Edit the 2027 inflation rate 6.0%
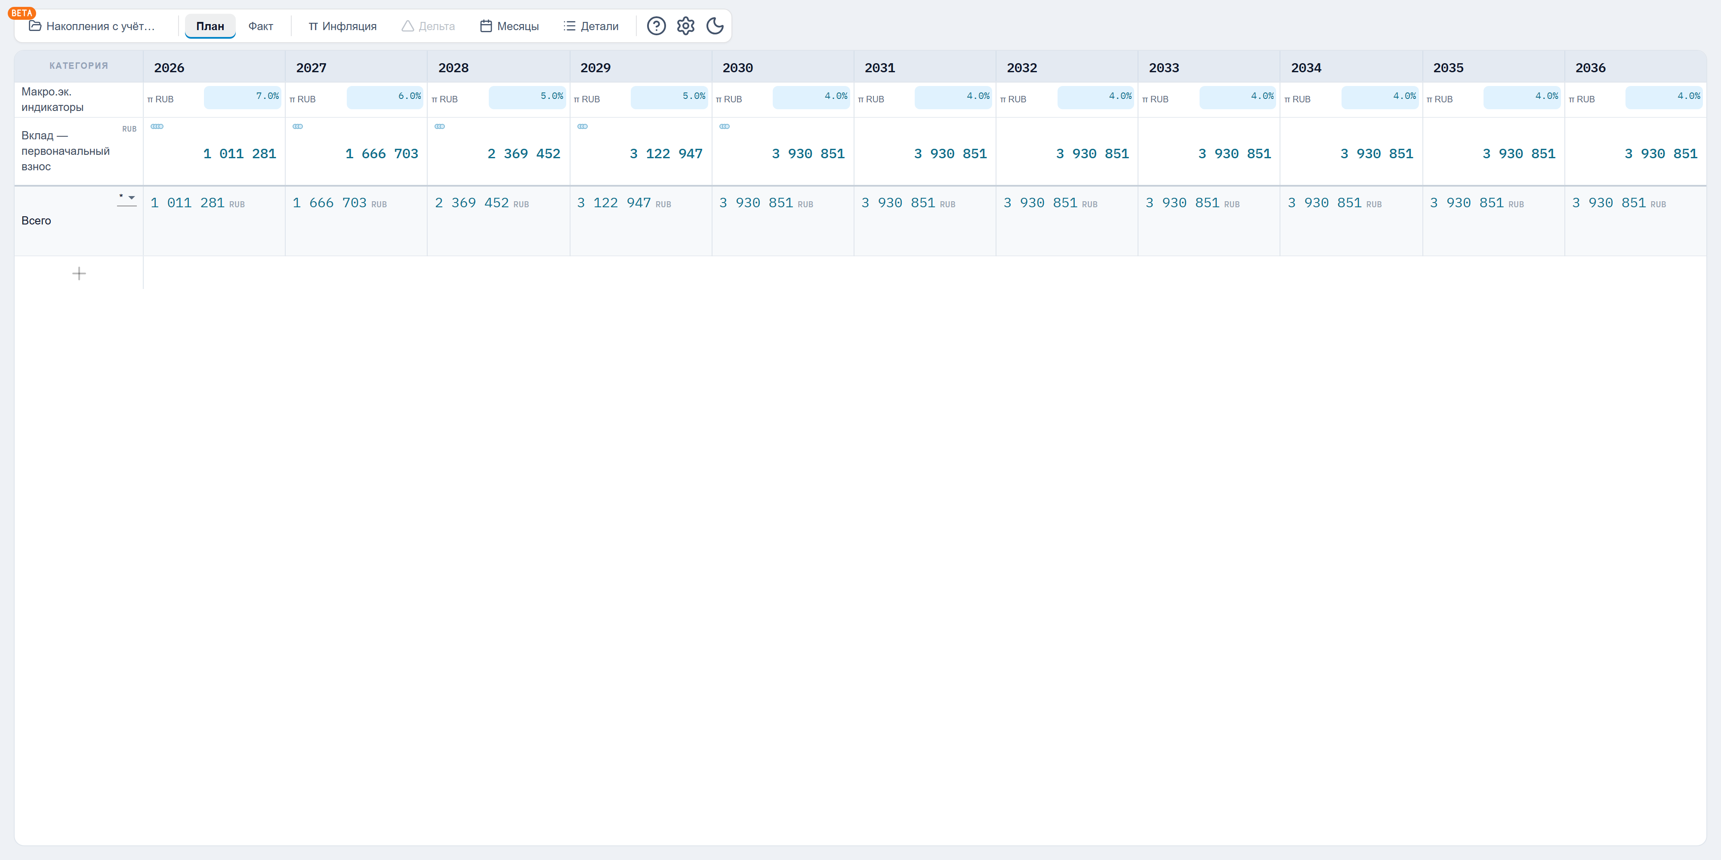The width and height of the screenshot is (1721, 860). pyautogui.click(x=385, y=97)
